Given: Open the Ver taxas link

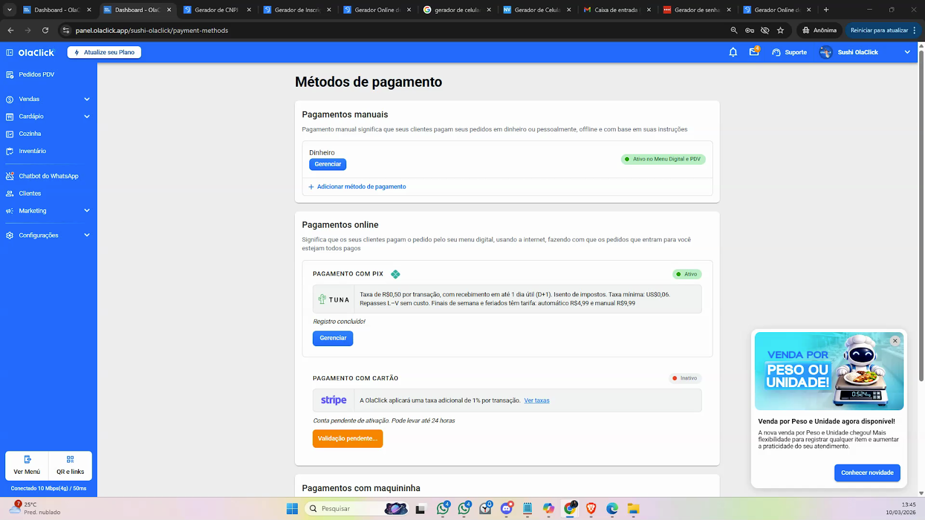Looking at the screenshot, I should click(x=536, y=400).
